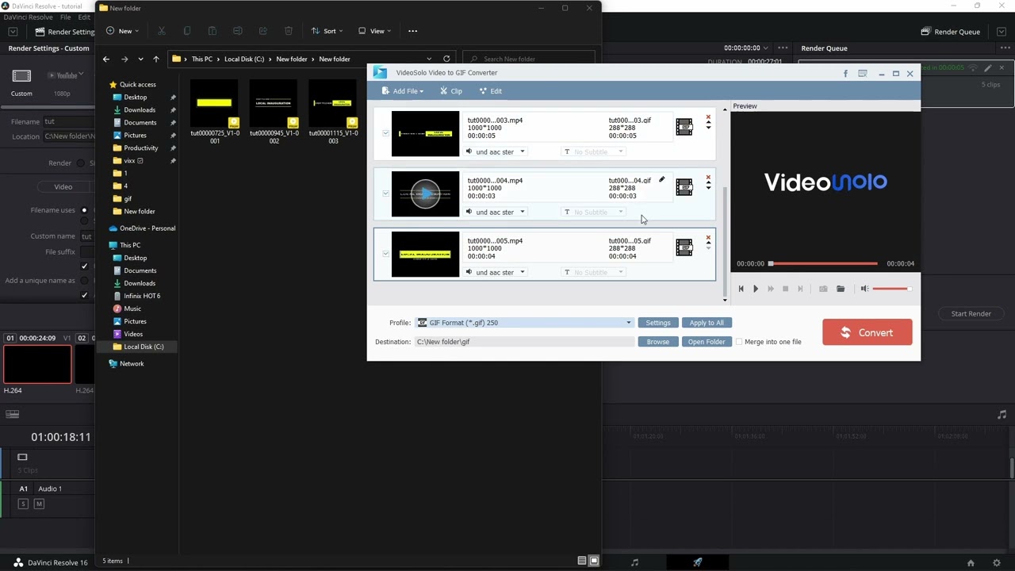This screenshot has width=1015, height=571.
Task: Share icon in File Explorer toolbar
Action: click(x=263, y=31)
